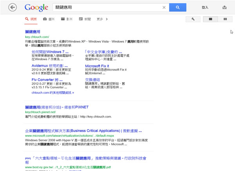Screen dimensions: 235x171
Task: Switch to the 影片 videos tab
Action: (x=67, y=19)
